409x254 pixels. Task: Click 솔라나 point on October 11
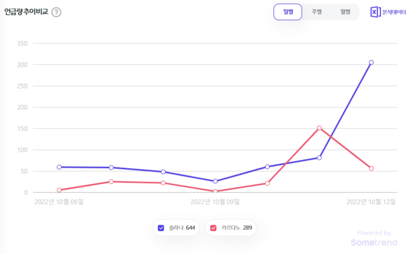[319, 157]
